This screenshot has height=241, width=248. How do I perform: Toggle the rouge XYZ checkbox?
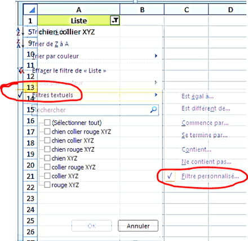point(47,184)
